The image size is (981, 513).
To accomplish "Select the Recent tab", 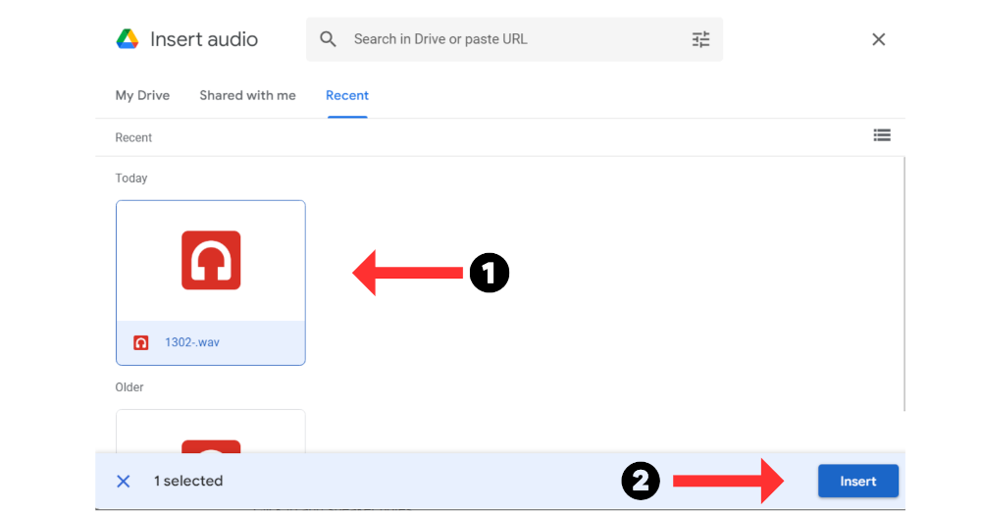I will tap(347, 96).
